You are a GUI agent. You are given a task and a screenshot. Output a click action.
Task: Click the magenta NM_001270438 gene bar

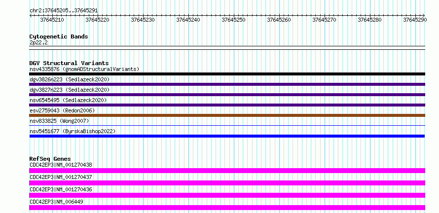(x=227, y=171)
